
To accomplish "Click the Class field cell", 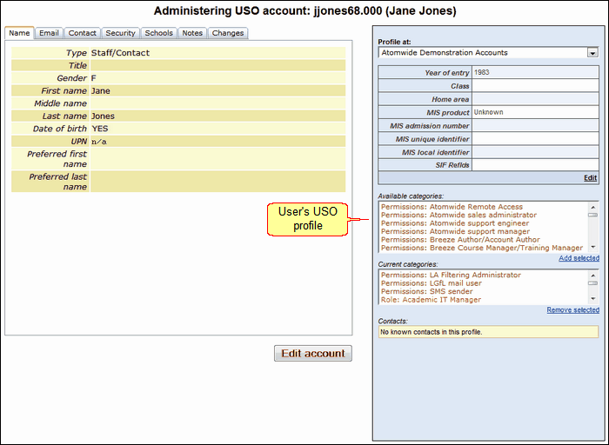I will [535, 86].
